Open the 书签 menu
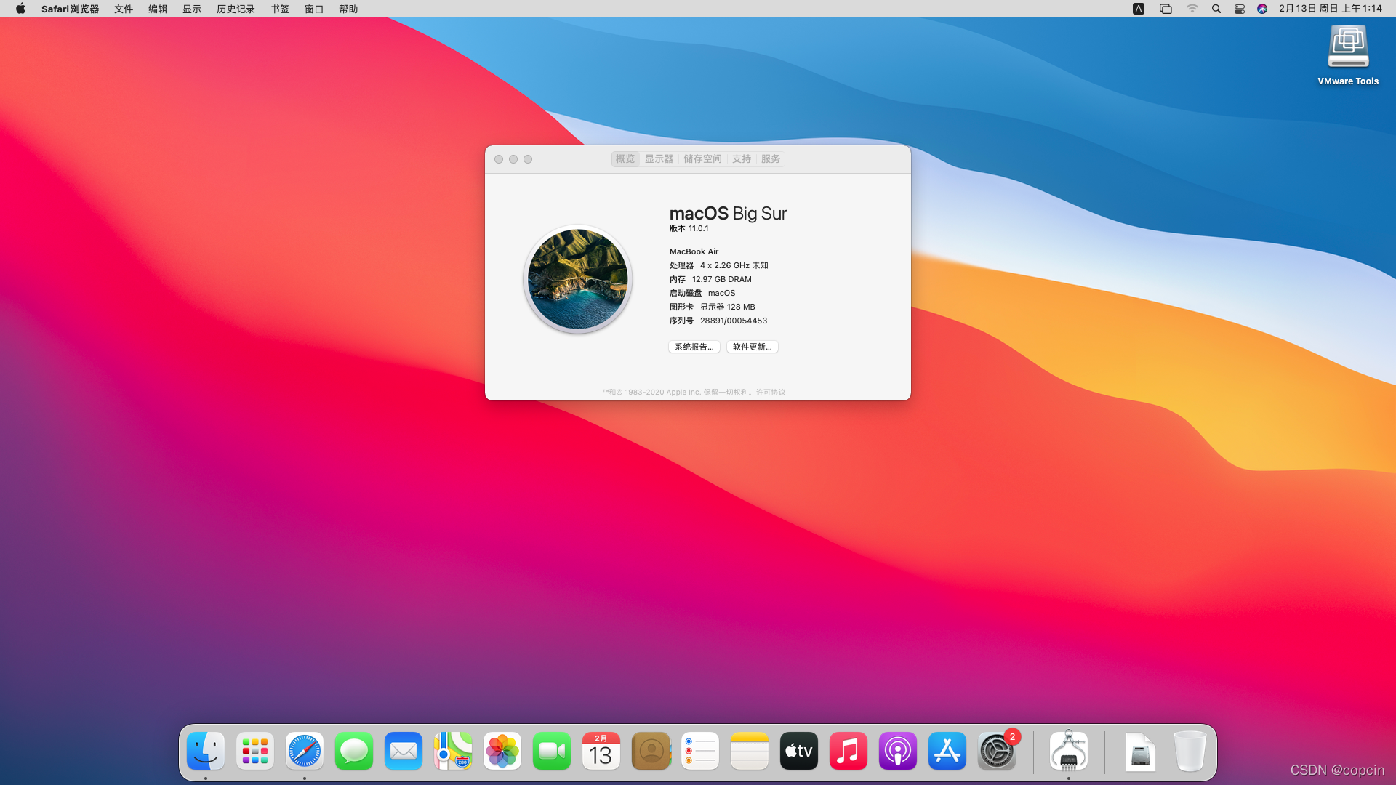 click(x=280, y=9)
